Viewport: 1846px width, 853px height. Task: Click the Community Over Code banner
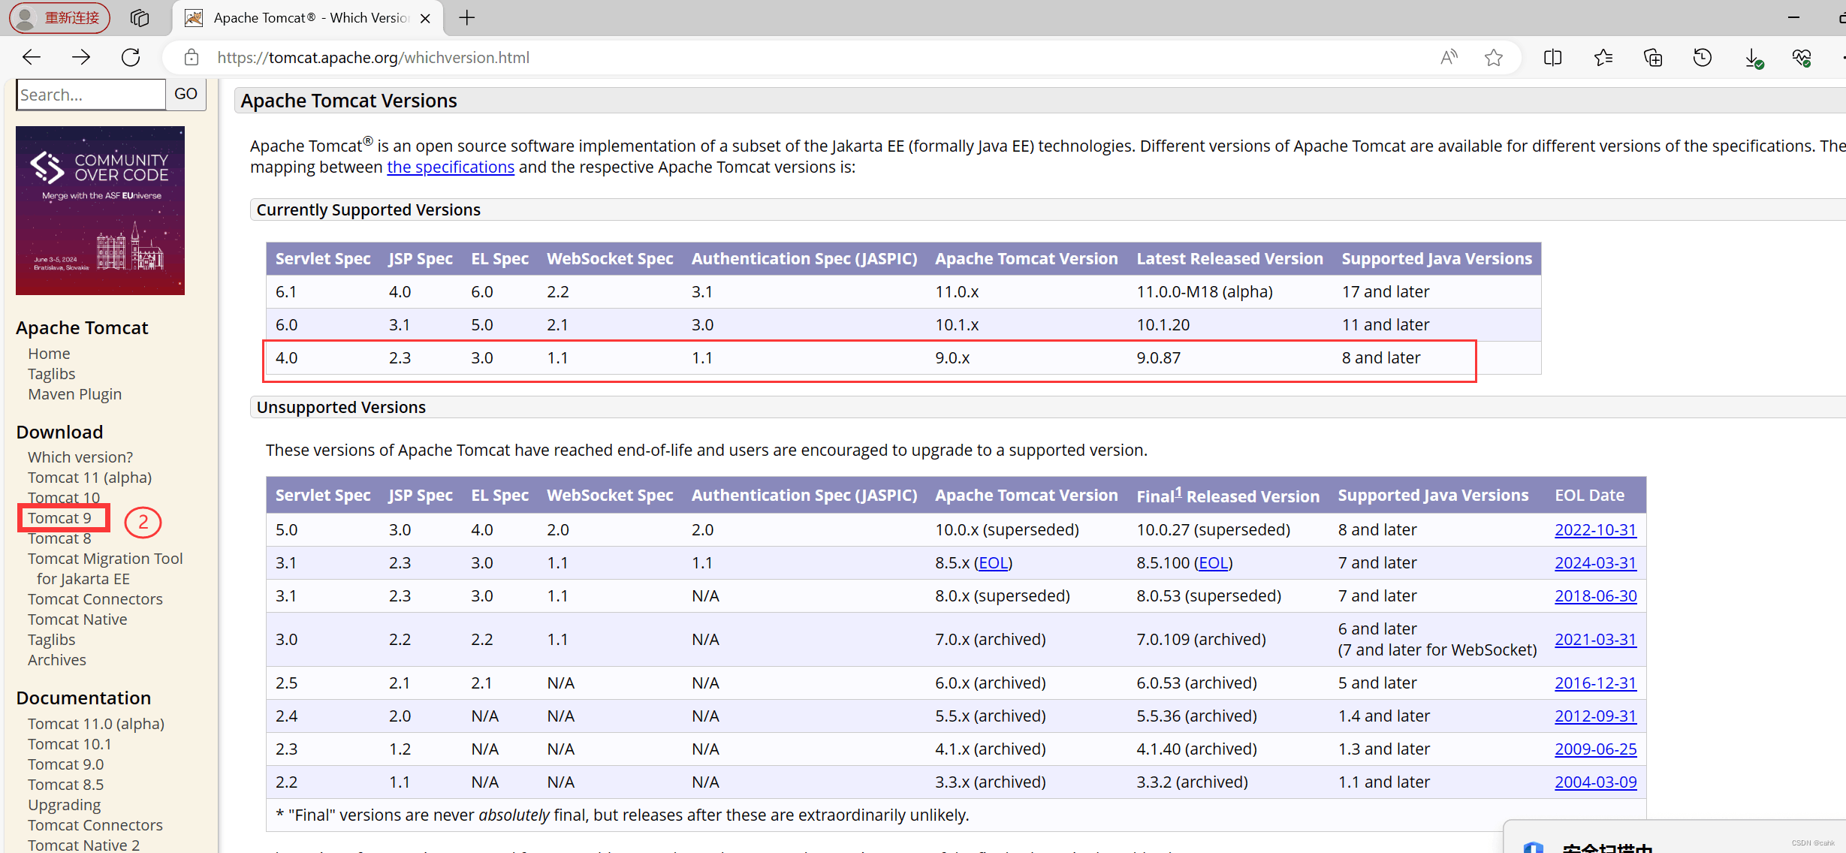click(x=100, y=210)
